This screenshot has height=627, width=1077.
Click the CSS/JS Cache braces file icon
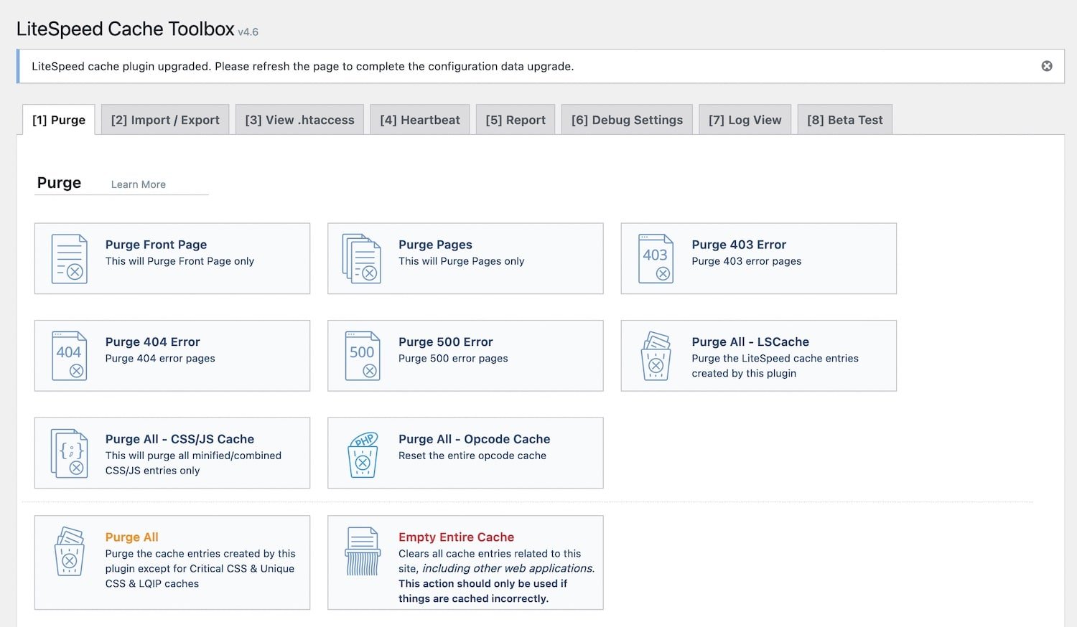click(x=70, y=453)
